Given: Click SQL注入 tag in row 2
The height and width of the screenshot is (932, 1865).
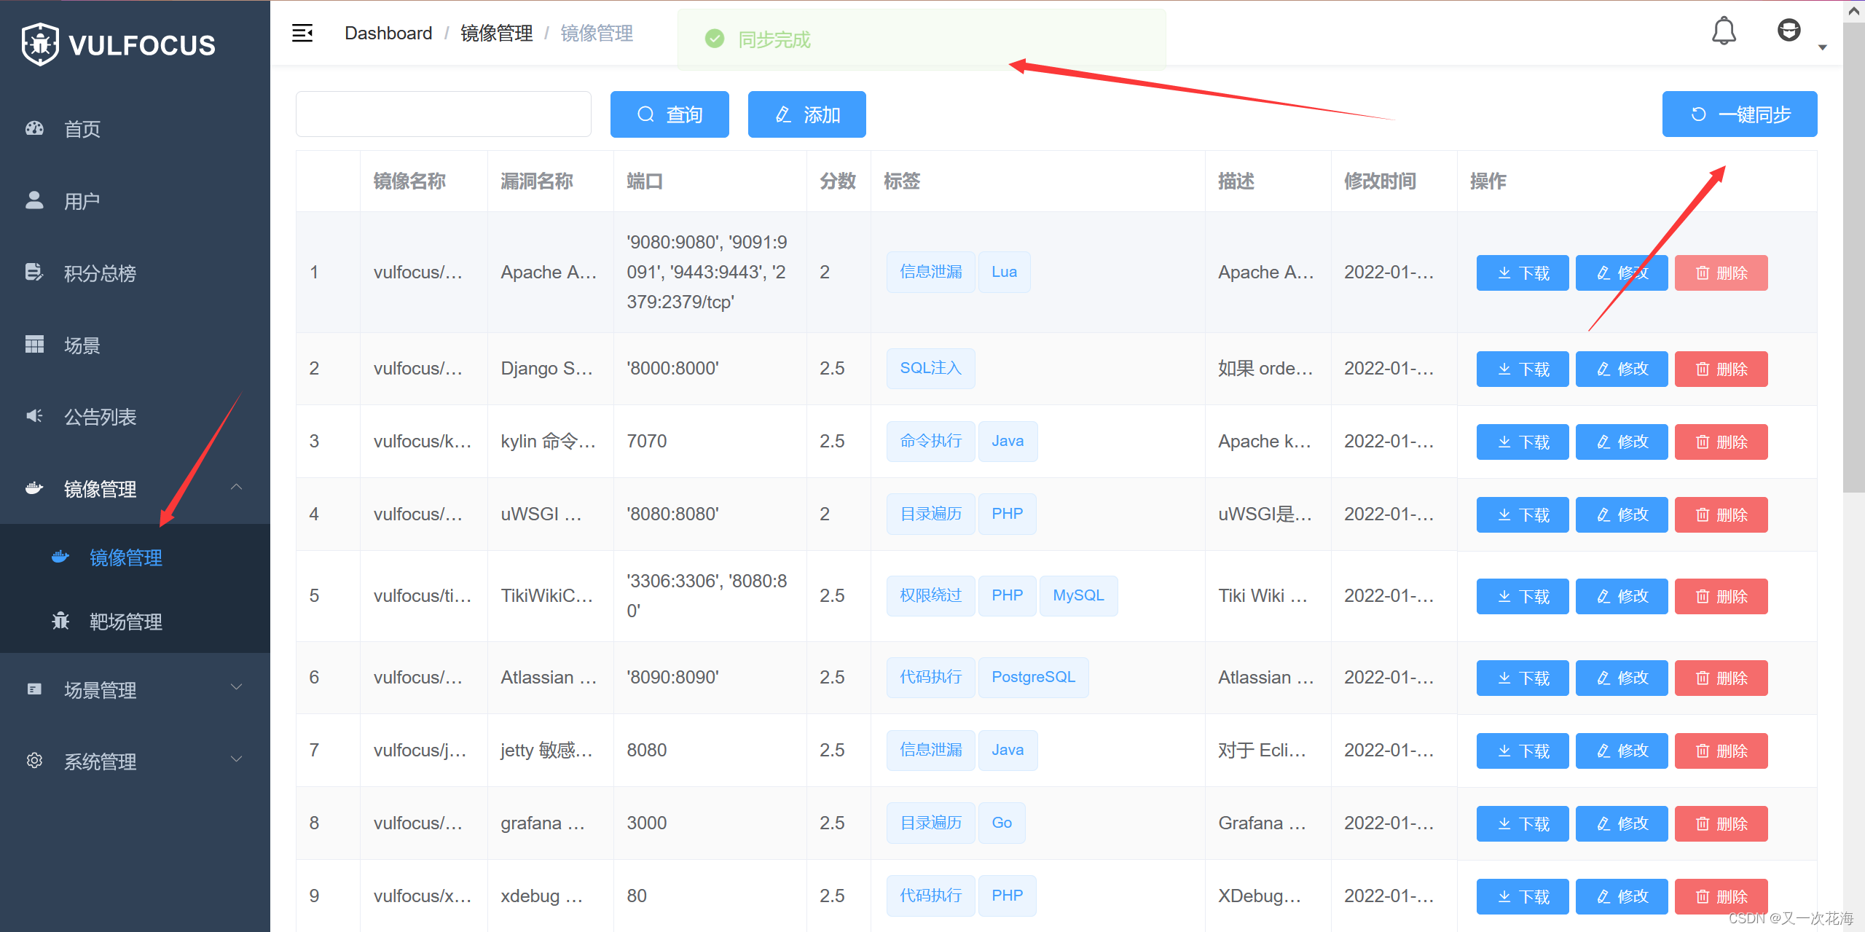Looking at the screenshot, I should (x=930, y=368).
